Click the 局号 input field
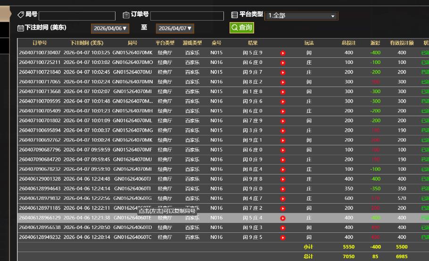429x261 pixels. click(x=77, y=16)
